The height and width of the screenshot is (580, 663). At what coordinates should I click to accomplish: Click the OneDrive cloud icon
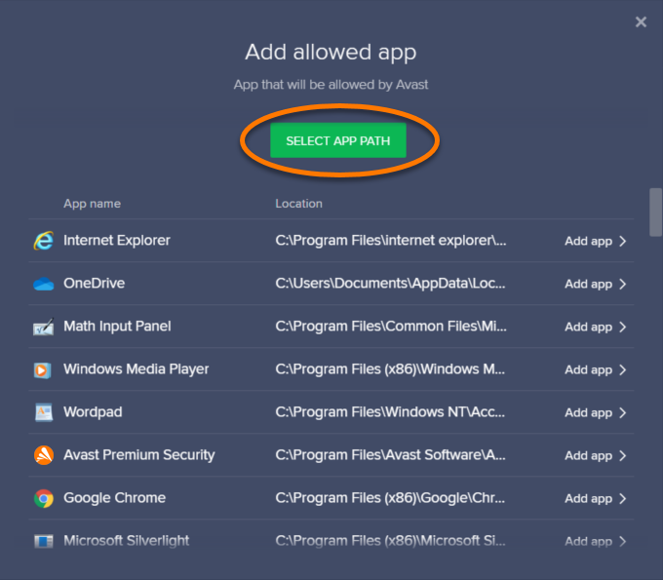(x=43, y=284)
